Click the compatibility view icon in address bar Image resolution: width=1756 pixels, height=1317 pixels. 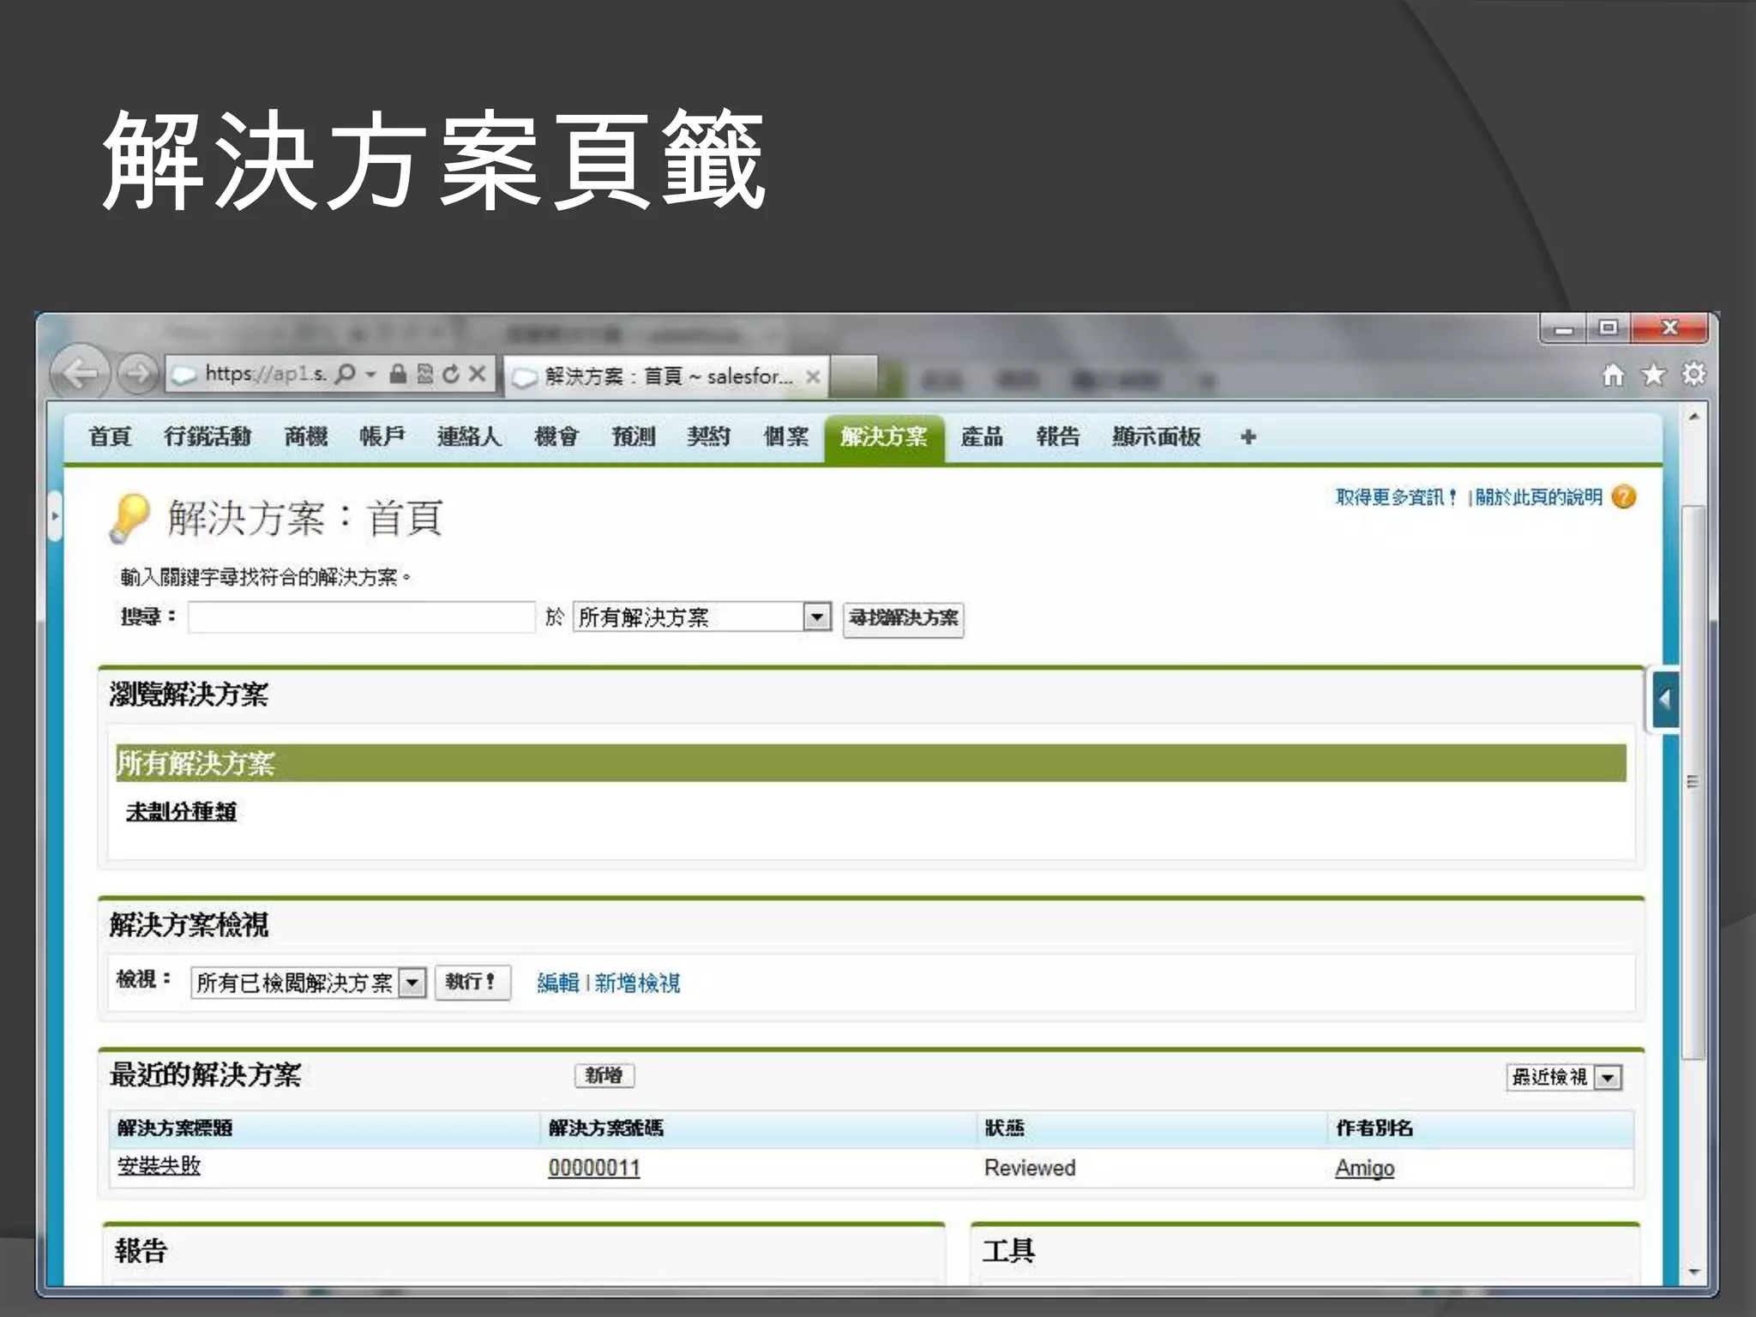pyautogui.click(x=425, y=374)
